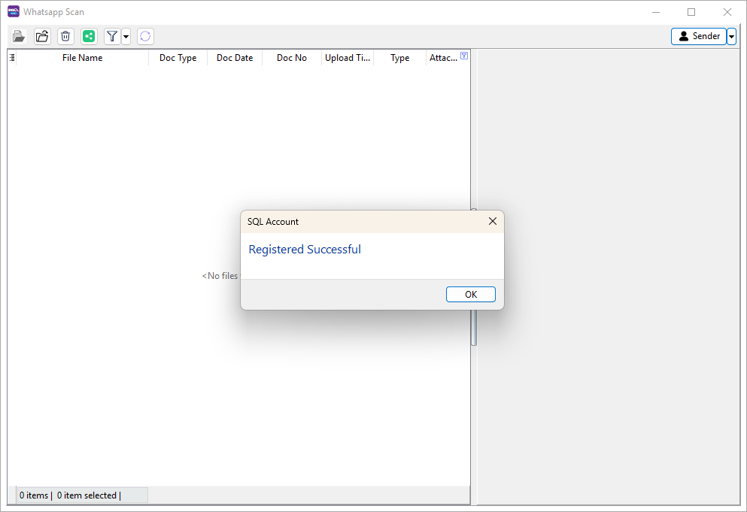Click the Doc No column header
Viewport: 747px width, 512px height.
291,58
